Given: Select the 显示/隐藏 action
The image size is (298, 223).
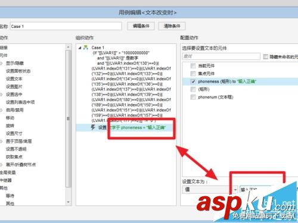Looking at the screenshot, I should pos(15,63).
